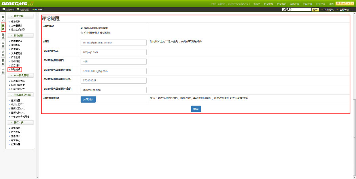356x179 pixels.
Task: Click the SMTP server field showing smtp.qq.com
Action: coord(114,52)
